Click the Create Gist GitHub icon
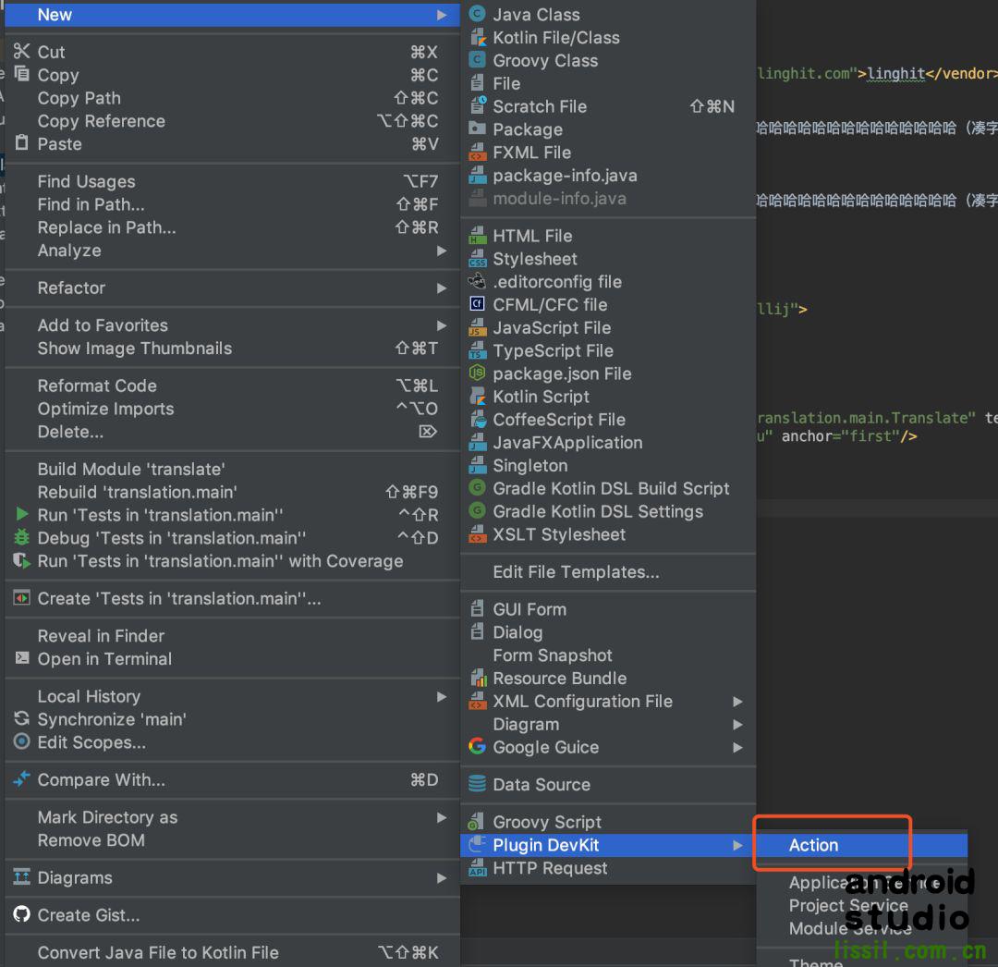The image size is (998, 967). click(21, 914)
